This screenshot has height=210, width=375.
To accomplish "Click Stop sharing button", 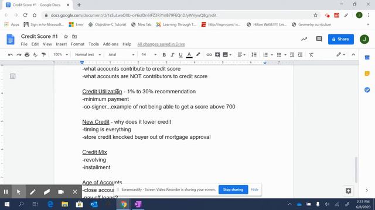I will pyautogui.click(x=233, y=190).
